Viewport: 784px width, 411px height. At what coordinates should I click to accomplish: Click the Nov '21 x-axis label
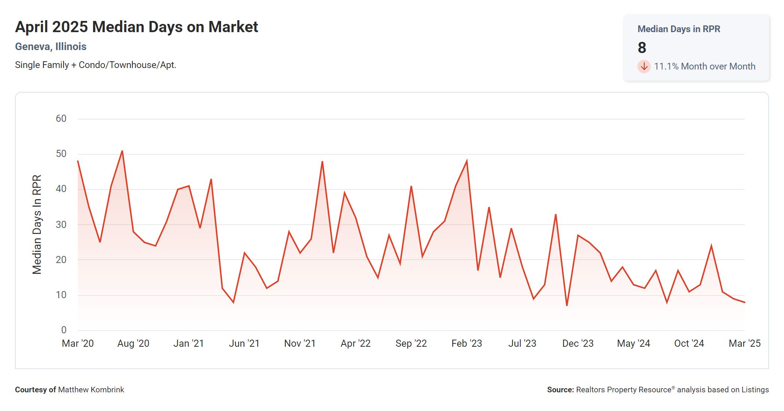click(300, 343)
